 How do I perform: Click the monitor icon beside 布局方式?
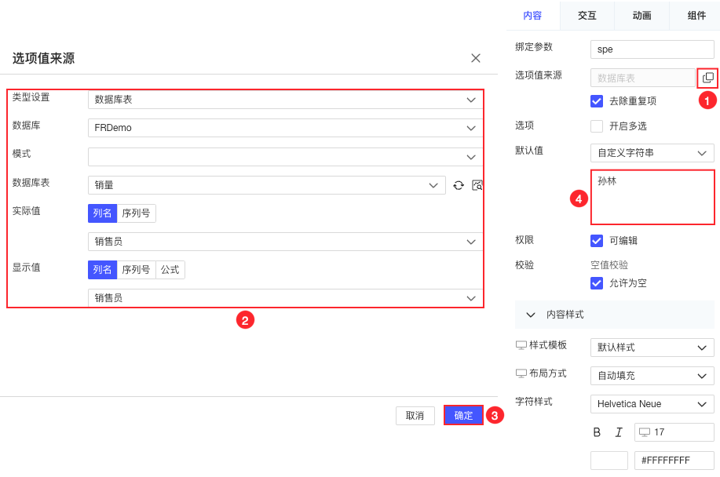pyautogui.click(x=521, y=373)
